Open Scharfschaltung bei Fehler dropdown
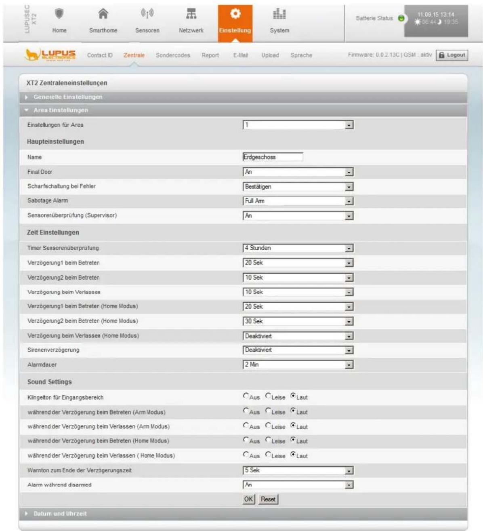483x531 pixels. [298, 187]
